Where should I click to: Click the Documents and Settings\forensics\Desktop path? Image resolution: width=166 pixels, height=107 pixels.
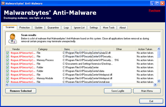88,64
